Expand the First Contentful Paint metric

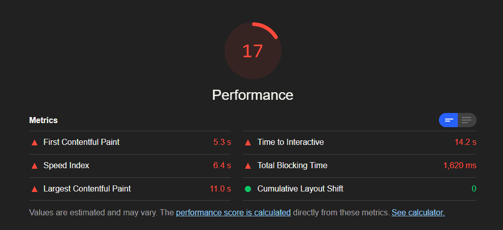click(81, 142)
